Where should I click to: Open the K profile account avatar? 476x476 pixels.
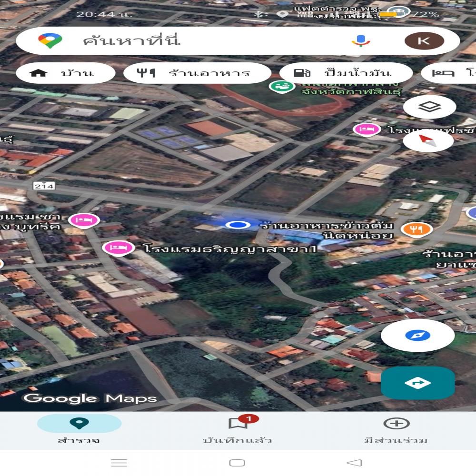tap(424, 40)
